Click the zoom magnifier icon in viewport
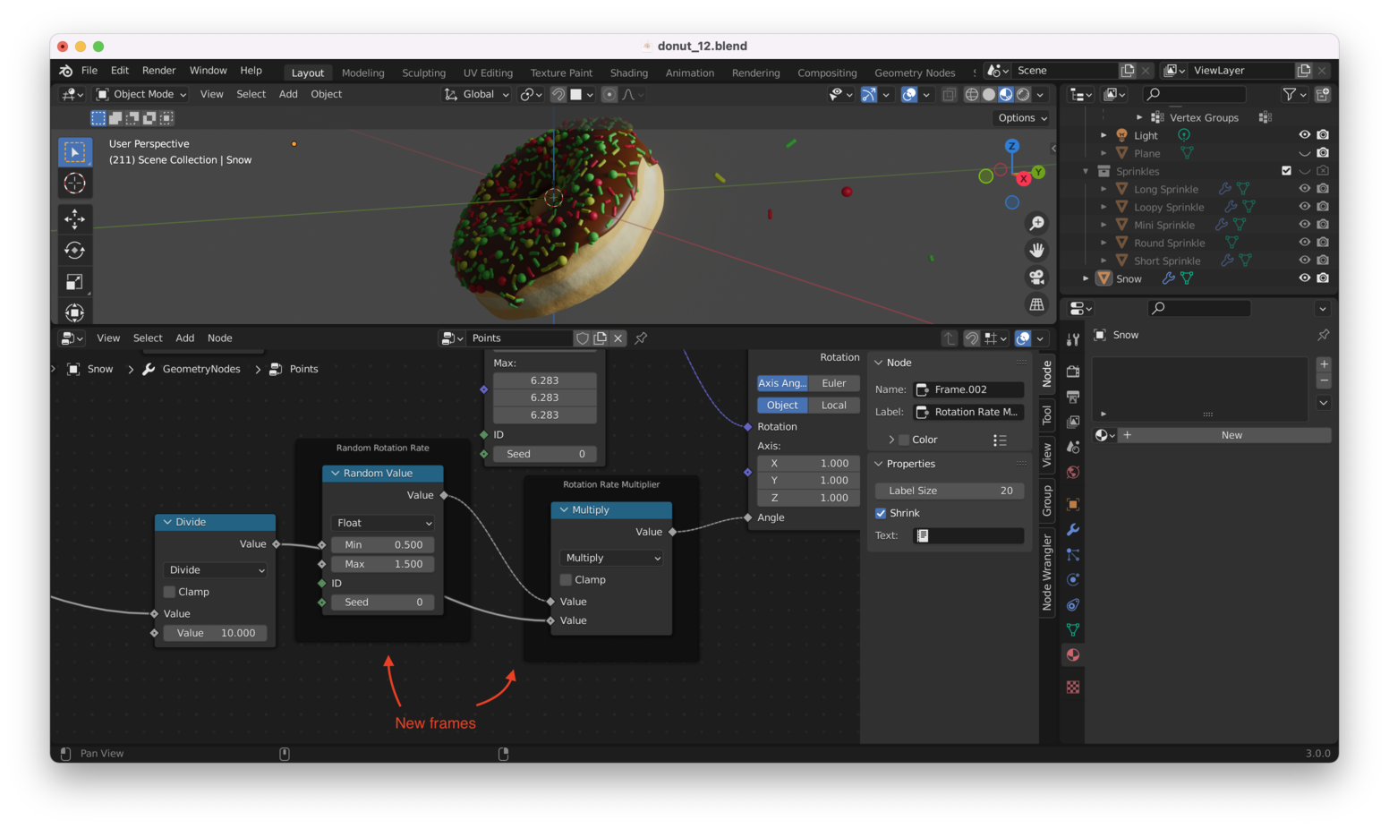 point(1036,223)
